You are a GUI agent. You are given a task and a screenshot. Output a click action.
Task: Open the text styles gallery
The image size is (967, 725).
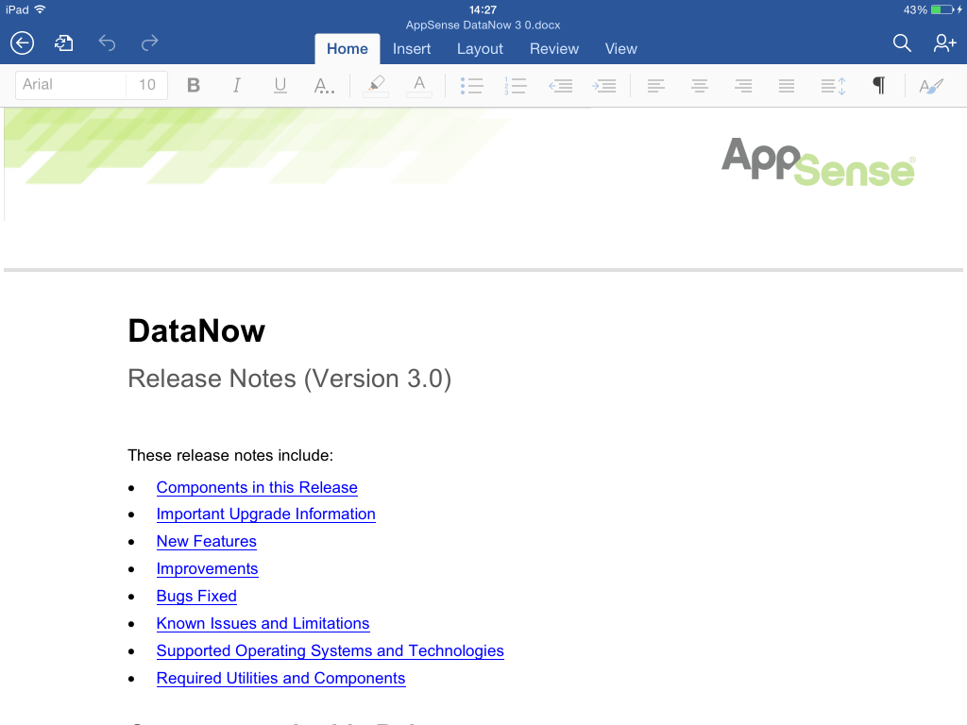pyautogui.click(x=931, y=86)
